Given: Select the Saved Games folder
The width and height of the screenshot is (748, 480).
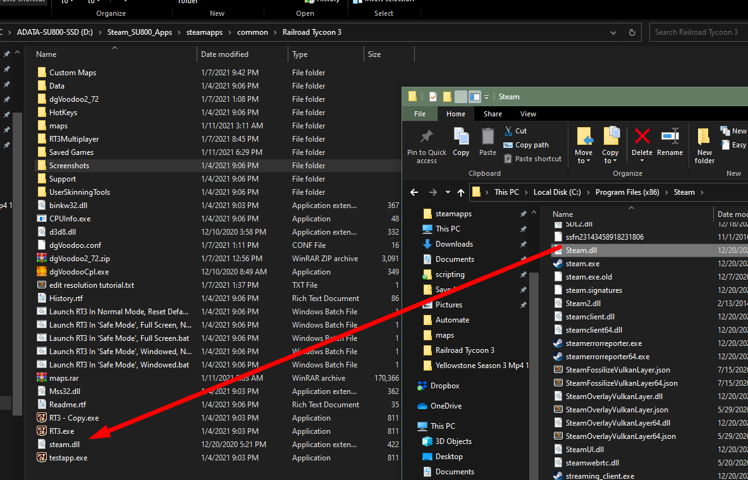Looking at the screenshot, I should coord(71,152).
